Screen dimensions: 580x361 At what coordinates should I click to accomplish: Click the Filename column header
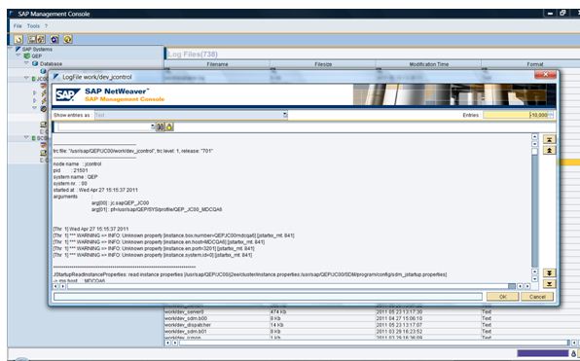point(217,64)
